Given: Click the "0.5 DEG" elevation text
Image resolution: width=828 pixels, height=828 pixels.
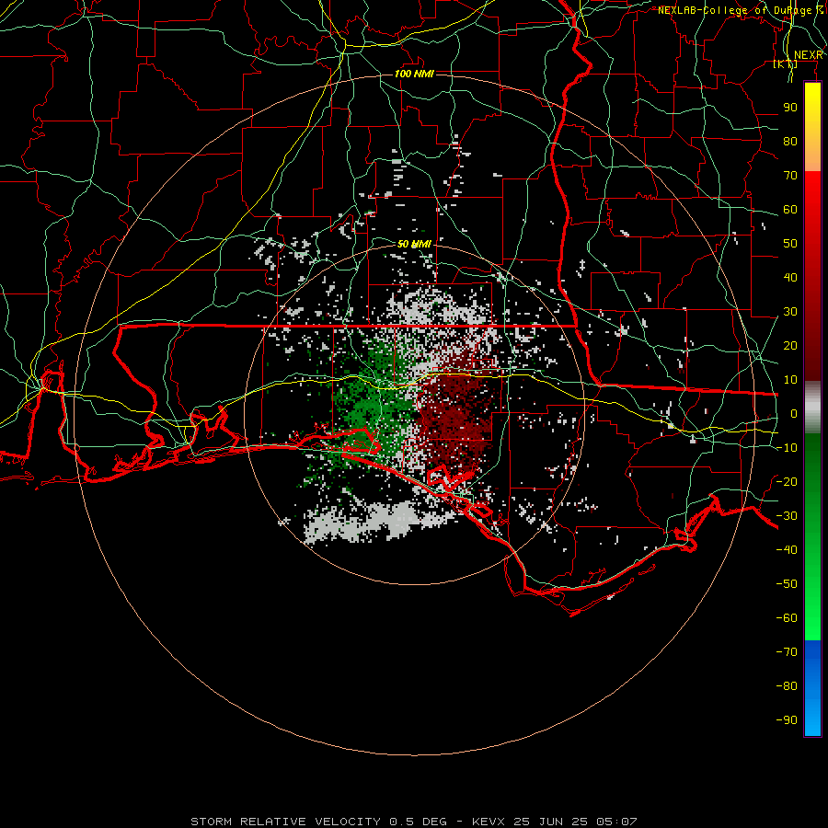Looking at the screenshot, I should point(418,822).
